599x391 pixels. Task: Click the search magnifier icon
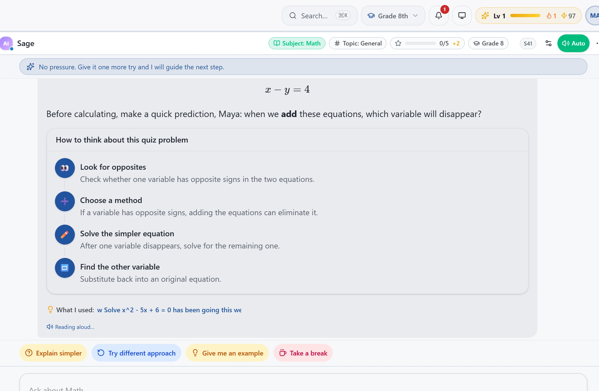[293, 16]
